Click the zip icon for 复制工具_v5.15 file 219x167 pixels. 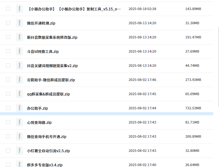[20, 9]
